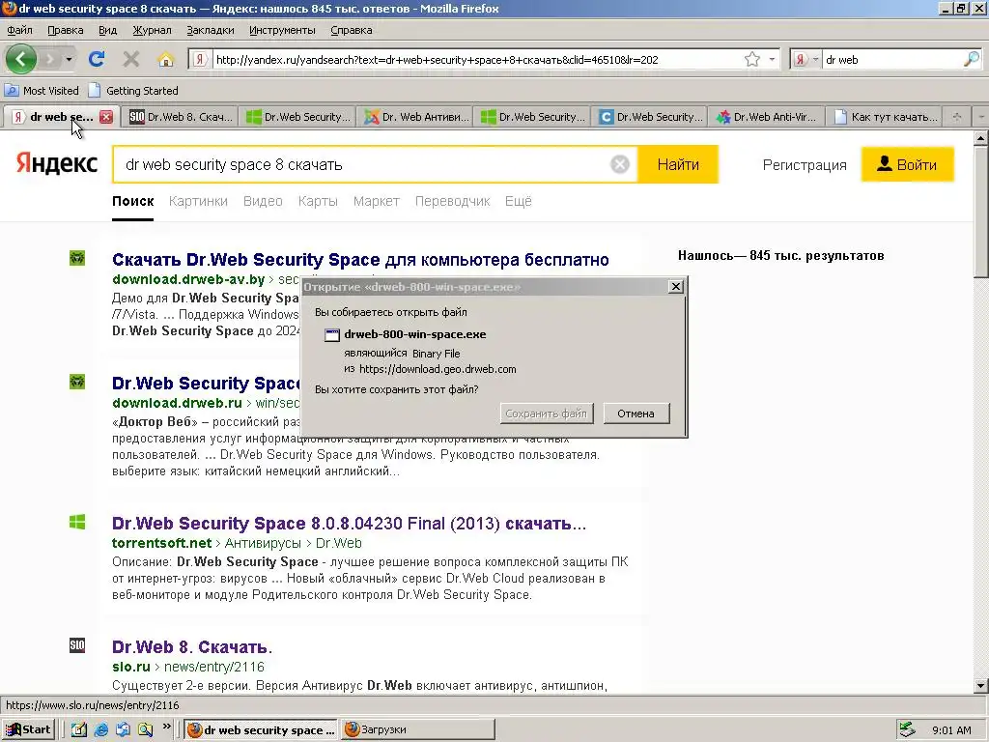This screenshot has height=742, width=989.
Task: Select the Видео search category
Action: click(263, 201)
